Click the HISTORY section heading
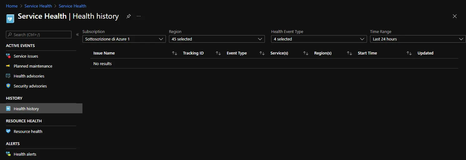Image resolution: width=466 pixels, height=160 pixels. click(x=14, y=98)
